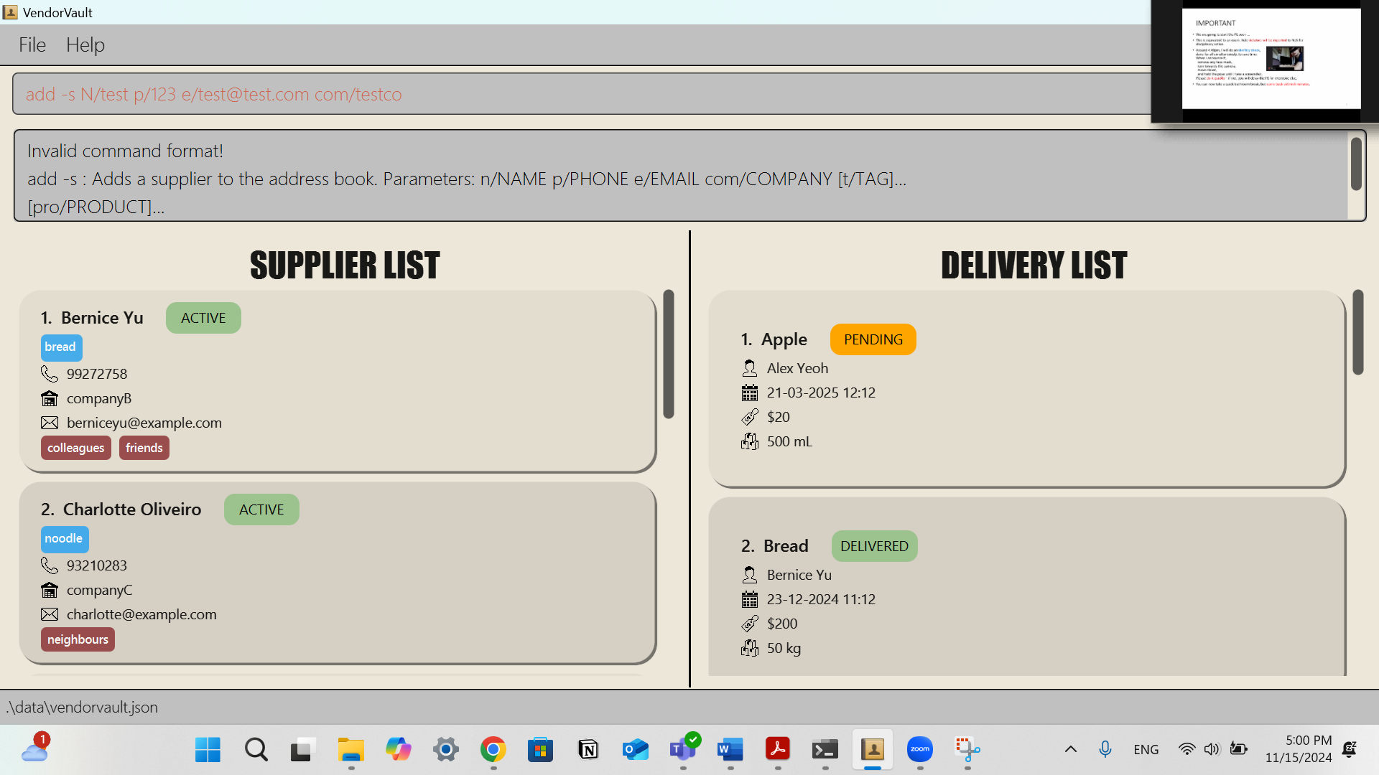Viewport: 1379px width, 775px height.
Task: Click price tag icon next to $20
Action: [749, 417]
